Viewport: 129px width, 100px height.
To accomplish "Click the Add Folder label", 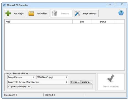I will click(x=42, y=13).
